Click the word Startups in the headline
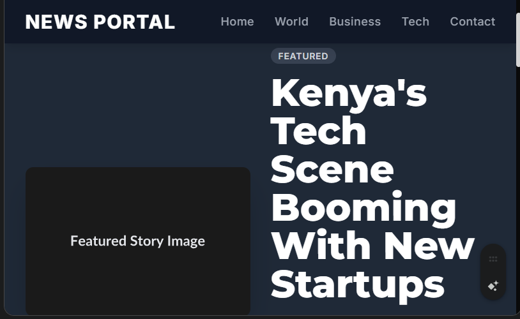This screenshot has width=520, height=319. point(358,284)
